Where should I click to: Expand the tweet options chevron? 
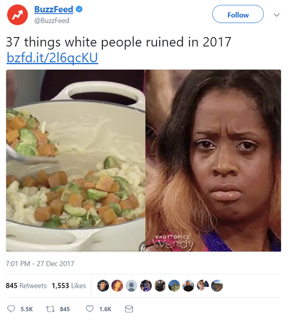pyautogui.click(x=276, y=15)
